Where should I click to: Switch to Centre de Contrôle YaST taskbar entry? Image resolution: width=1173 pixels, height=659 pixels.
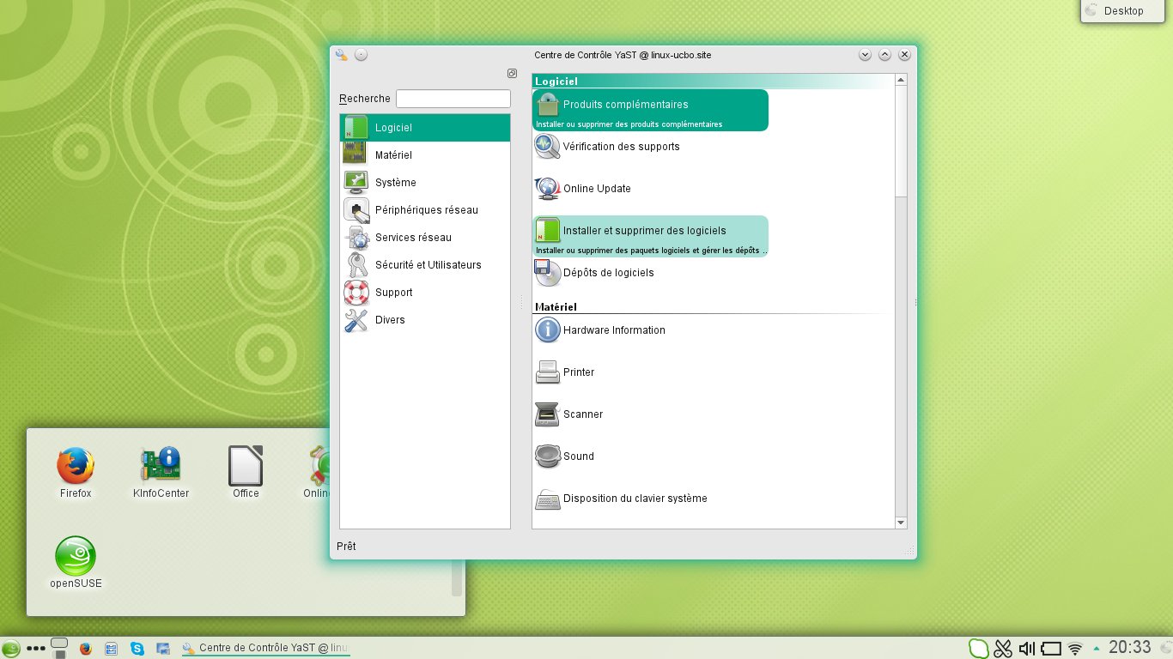[265, 649]
